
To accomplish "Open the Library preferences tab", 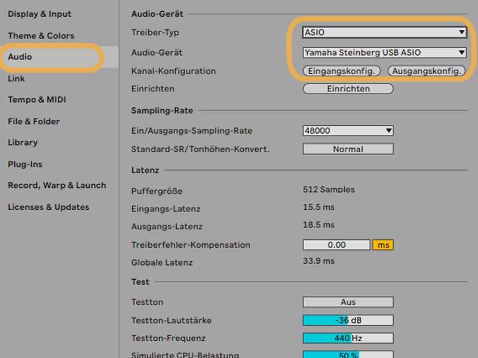I will pyautogui.click(x=23, y=143).
